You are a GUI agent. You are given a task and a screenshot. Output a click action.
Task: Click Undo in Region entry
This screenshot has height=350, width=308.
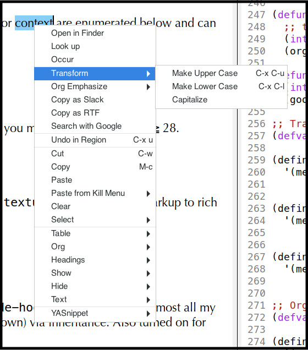[x=95, y=140]
